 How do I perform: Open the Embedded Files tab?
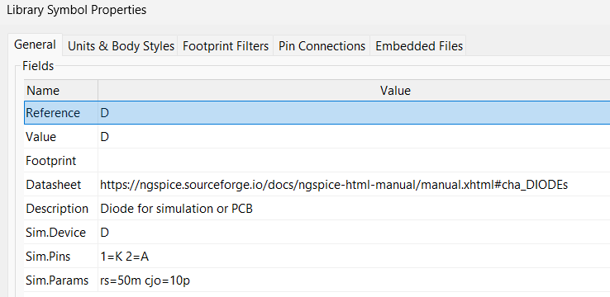point(418,46)
